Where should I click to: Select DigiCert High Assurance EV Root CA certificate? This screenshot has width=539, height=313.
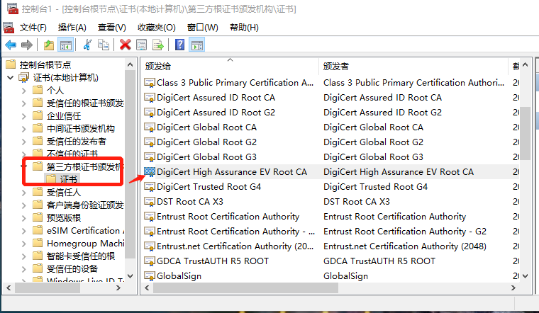pyautogui.click(x=231, y=172)
